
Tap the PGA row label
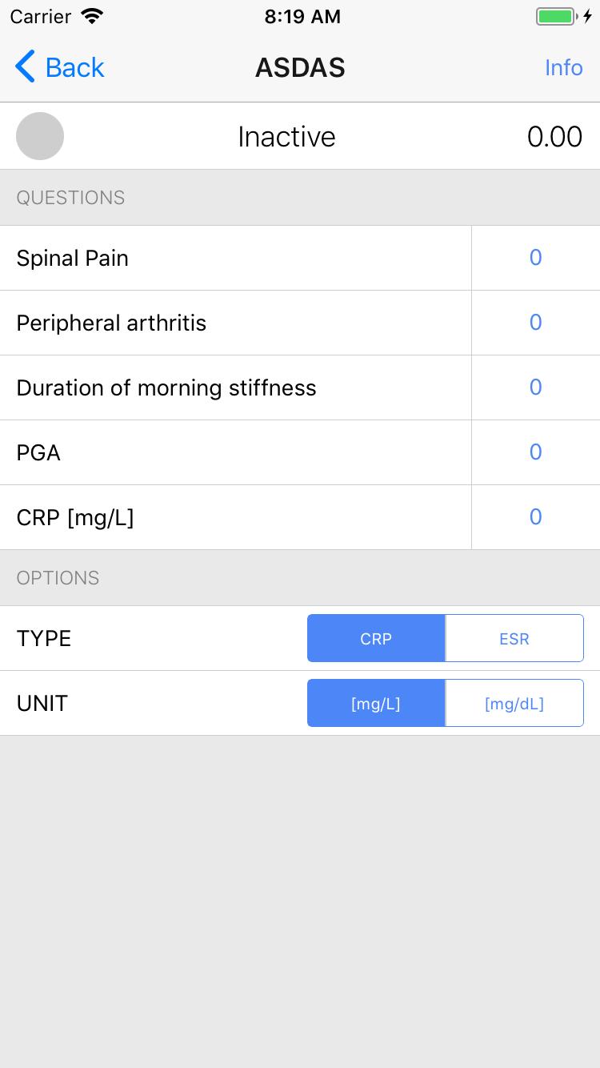pyautogui.click(x=38, y=453)
